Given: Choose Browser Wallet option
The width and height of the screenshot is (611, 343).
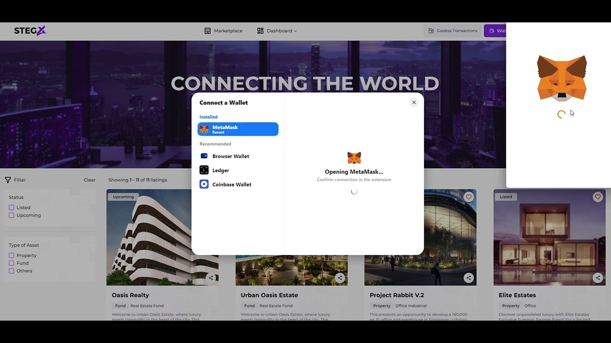Looking at the screenshot, I should tap(238, 156).
